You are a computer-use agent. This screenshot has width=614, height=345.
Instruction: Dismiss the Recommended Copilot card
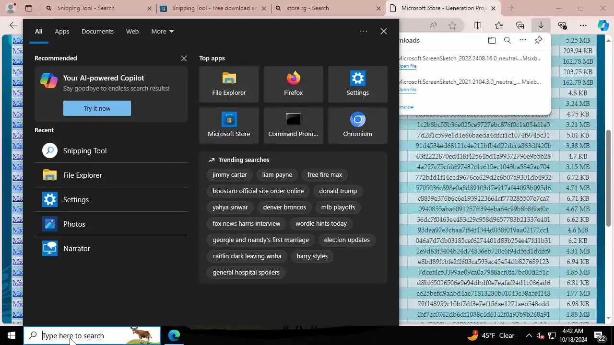(184, 58)
